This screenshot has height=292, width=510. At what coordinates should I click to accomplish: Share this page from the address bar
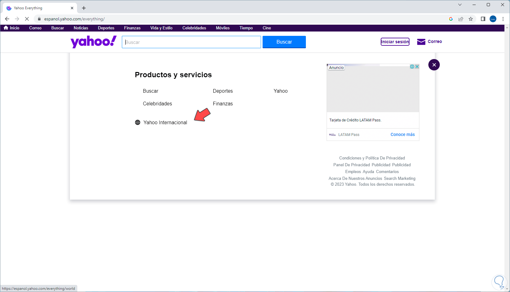pos(461,19)
